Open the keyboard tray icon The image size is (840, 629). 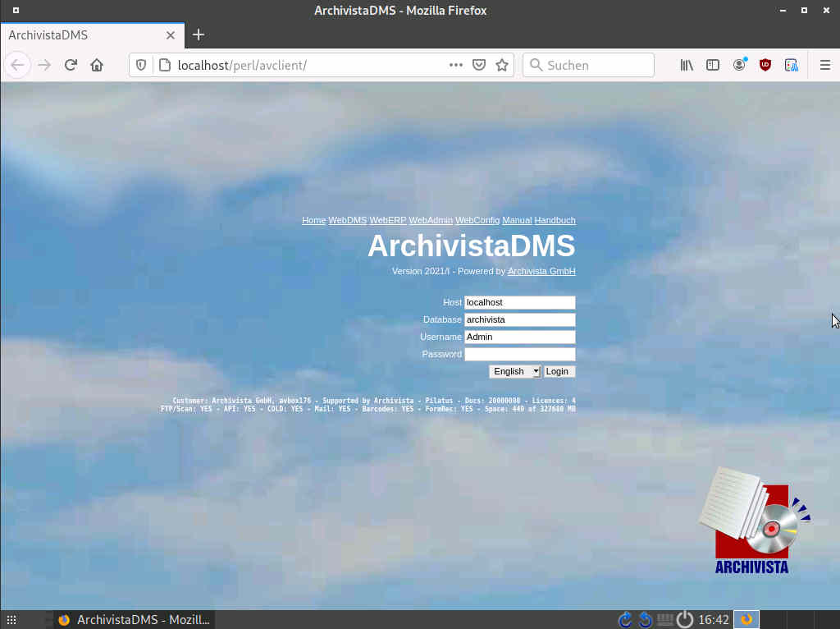point(664,620)
